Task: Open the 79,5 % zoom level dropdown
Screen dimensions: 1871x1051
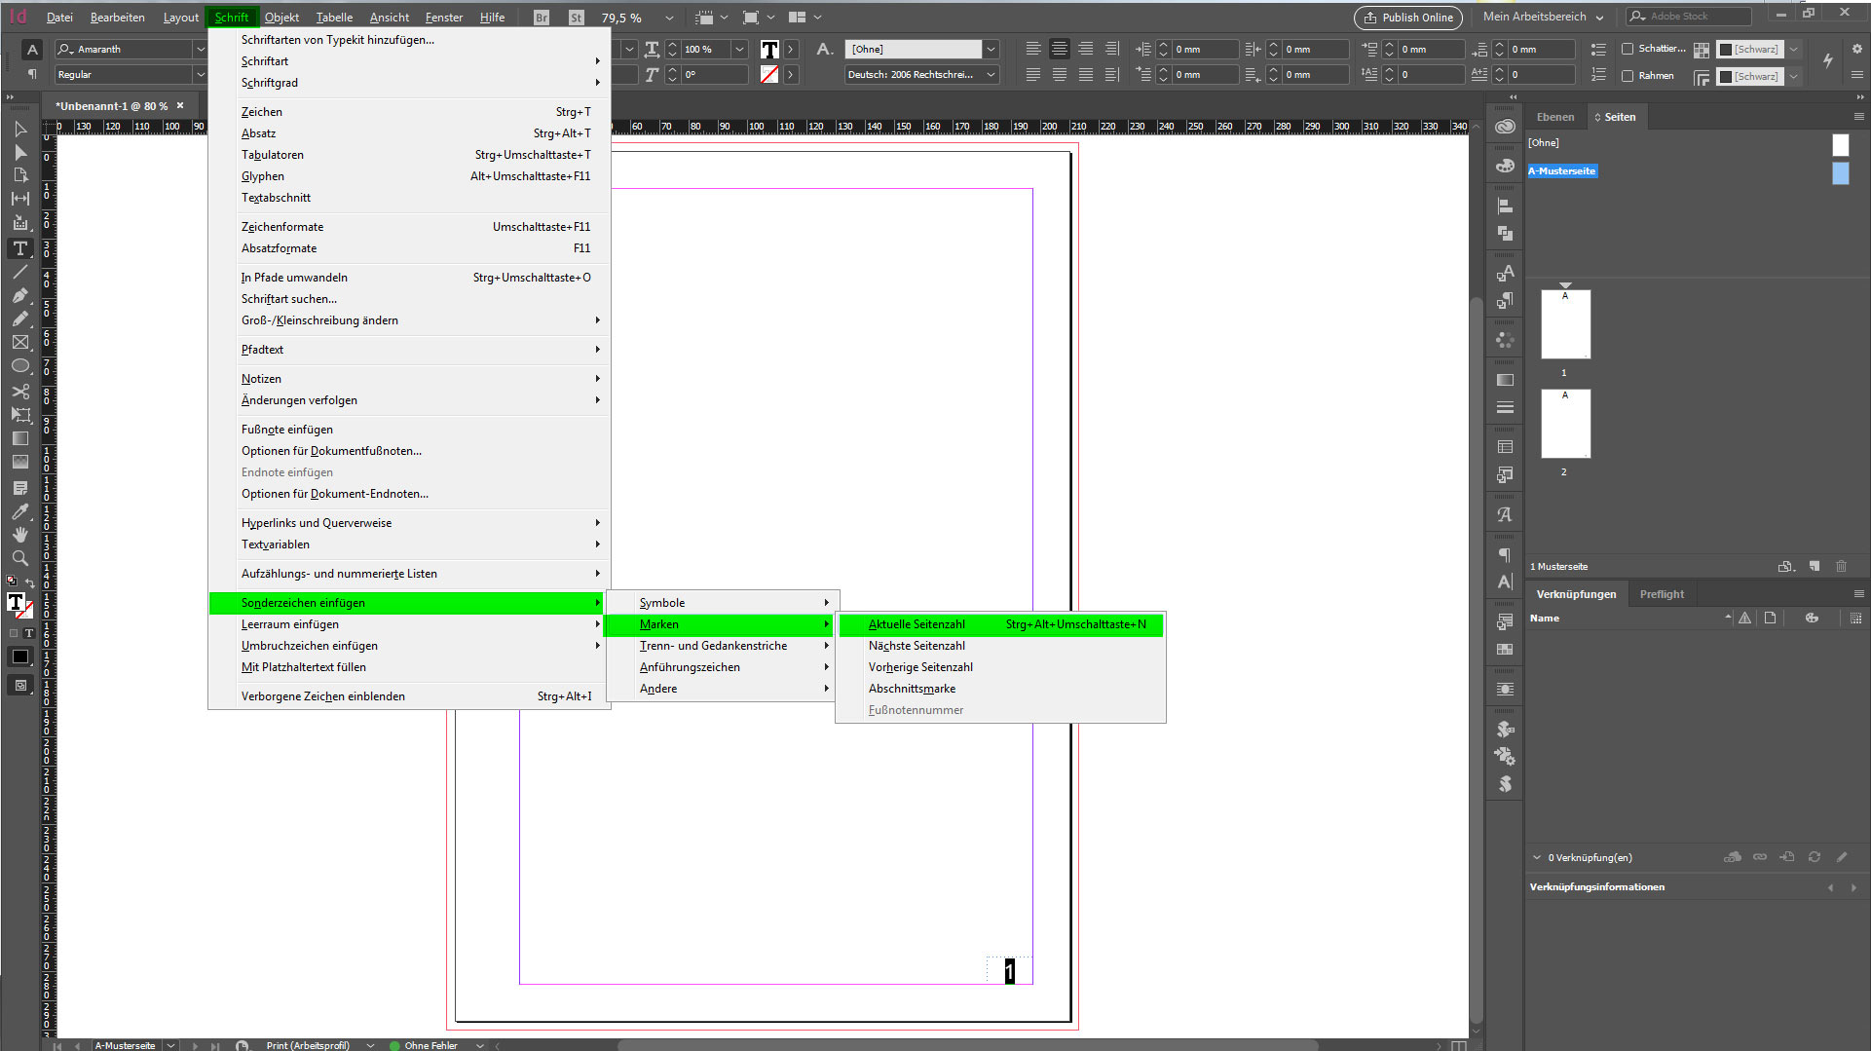Action: coord(669,18)
